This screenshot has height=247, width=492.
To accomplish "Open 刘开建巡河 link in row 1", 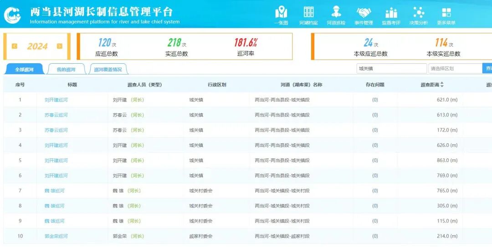I will tap(56, 100).
